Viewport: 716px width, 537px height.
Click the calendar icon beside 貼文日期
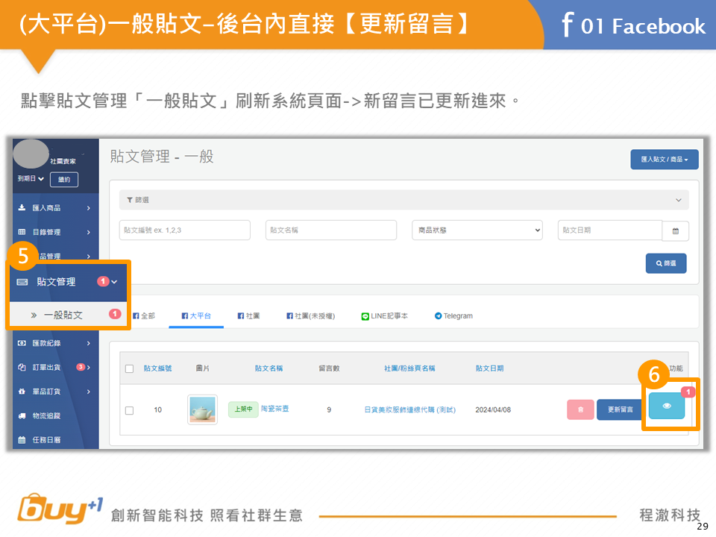(675, 231)
